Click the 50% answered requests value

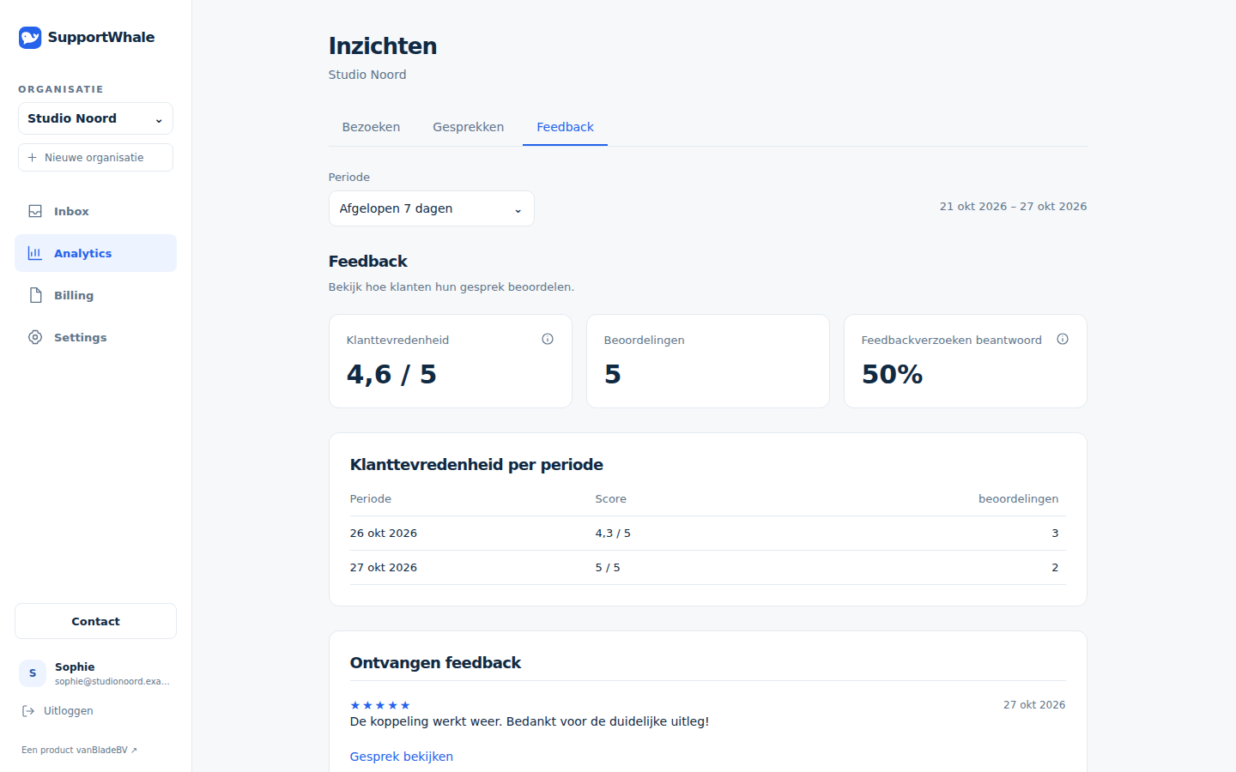pos(892,374)
